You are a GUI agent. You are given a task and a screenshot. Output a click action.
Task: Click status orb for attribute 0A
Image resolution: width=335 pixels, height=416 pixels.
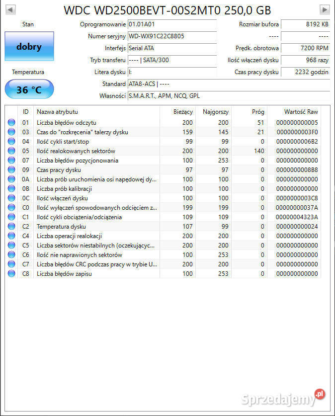coord(11,179)
